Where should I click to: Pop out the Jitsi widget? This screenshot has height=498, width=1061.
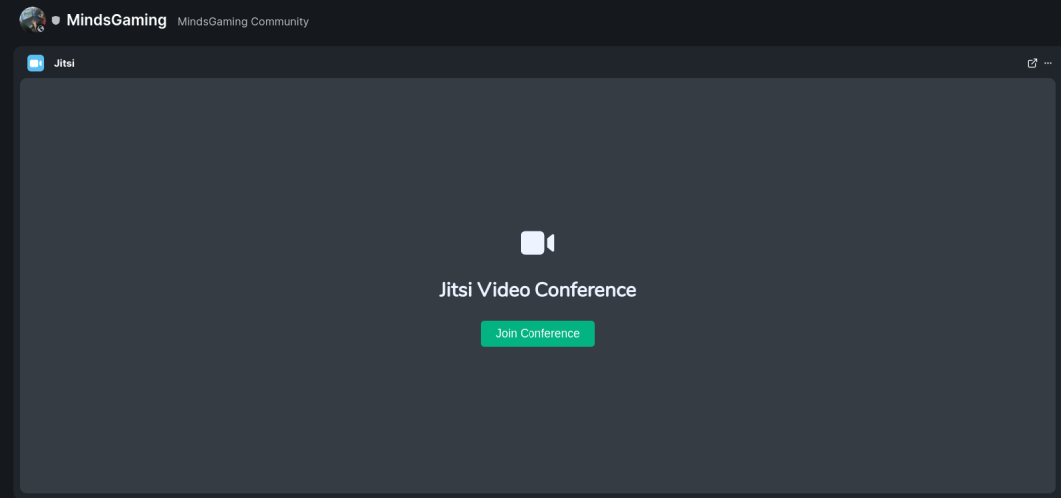tap(1033, 63)
